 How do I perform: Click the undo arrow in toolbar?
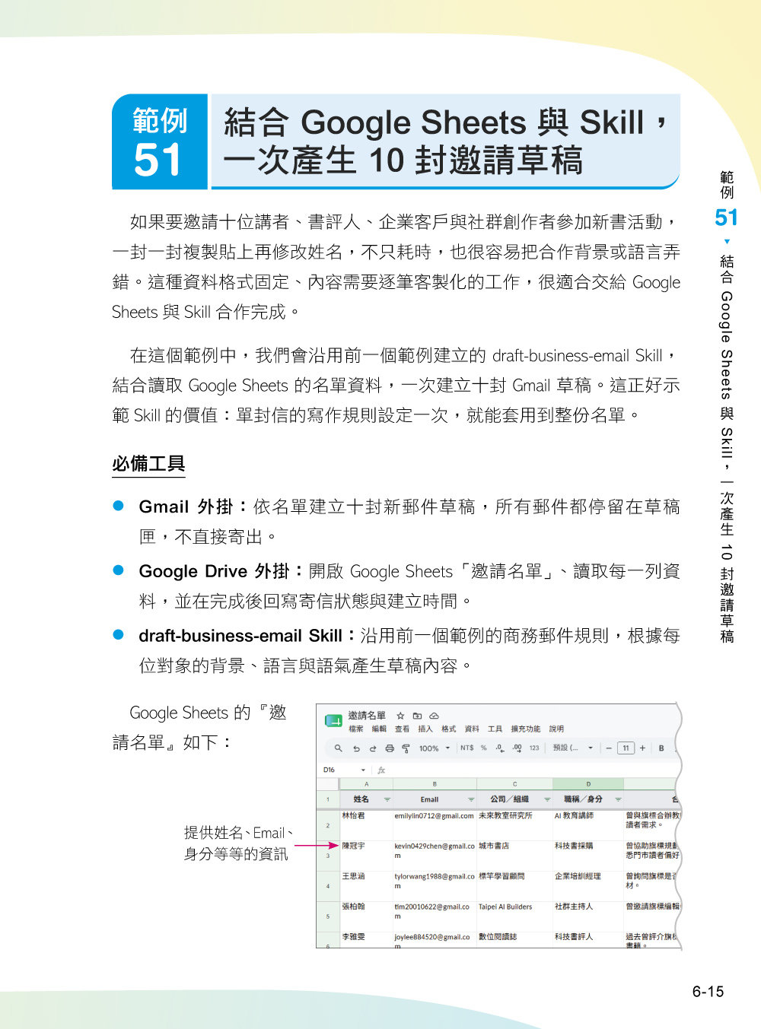(x=356, y=748)
